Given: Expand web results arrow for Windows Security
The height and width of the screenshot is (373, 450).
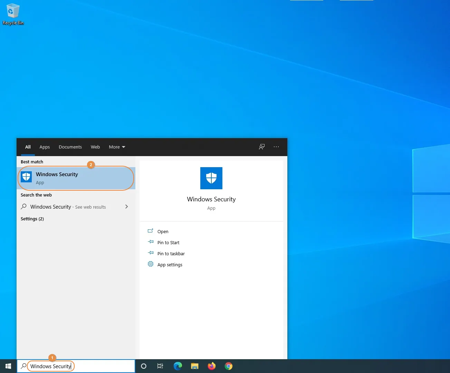Looking at the screenshot, I should [126, 207].
